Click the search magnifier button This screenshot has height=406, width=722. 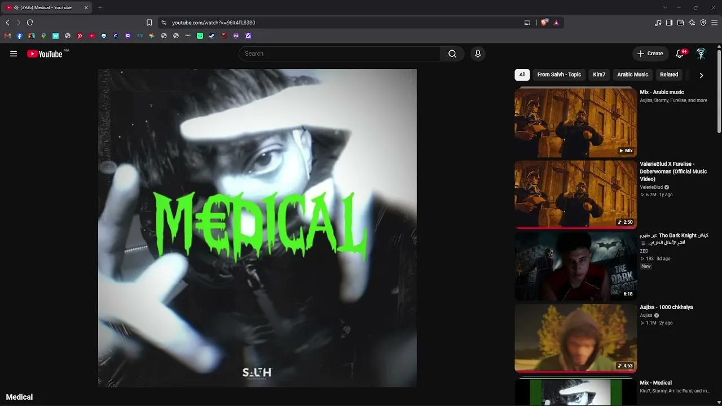click(452, 54)
